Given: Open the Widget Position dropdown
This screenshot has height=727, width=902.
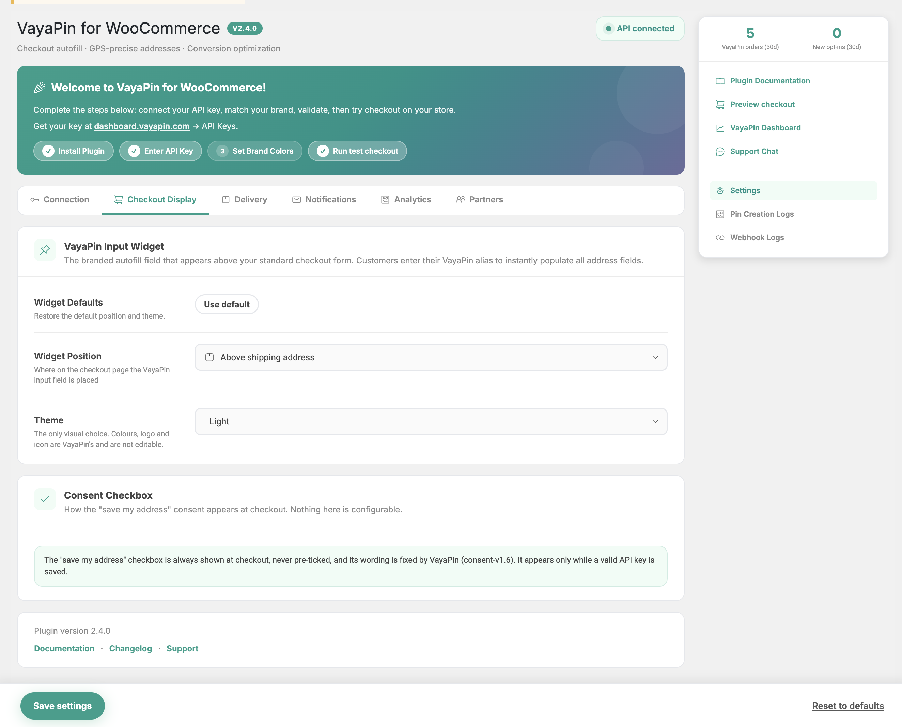Looking at the screenshot, I should pyautogui.click(x=431, y=358).
